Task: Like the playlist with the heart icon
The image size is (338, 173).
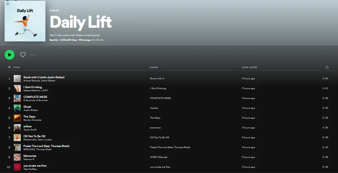Action: point(23,55)
